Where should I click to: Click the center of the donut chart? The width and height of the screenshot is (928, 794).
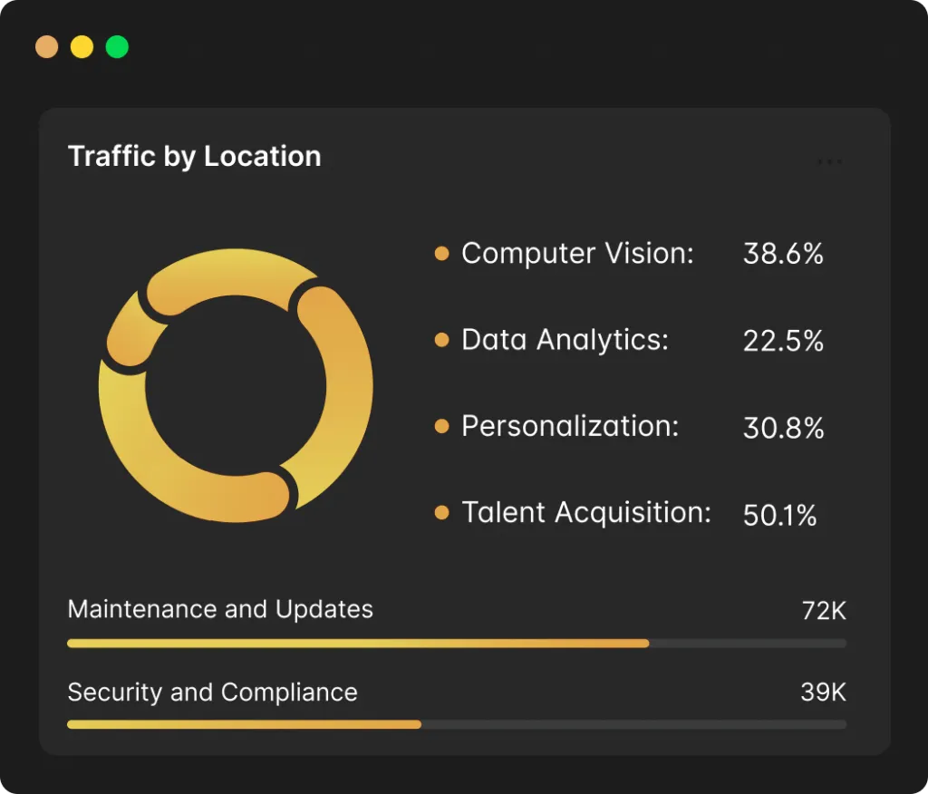coord(236,385)
